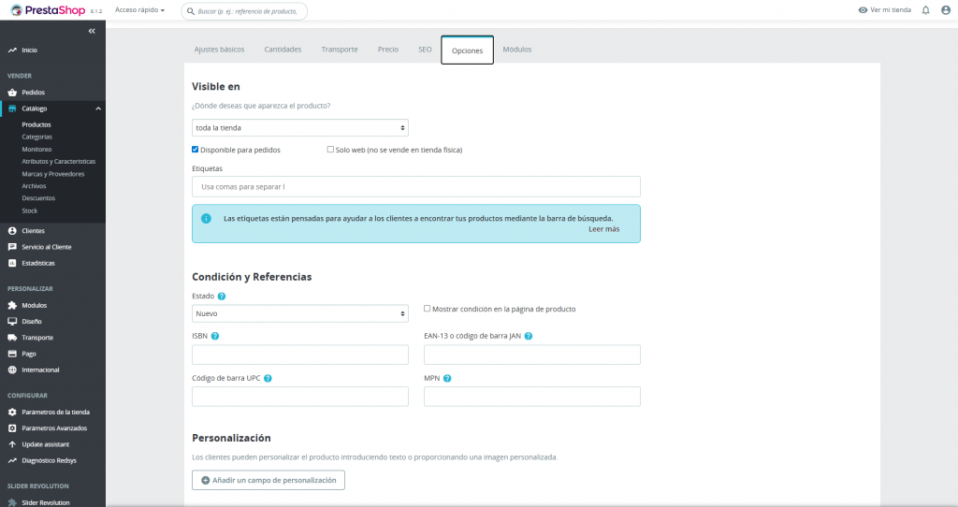Switch to the Transporte tab

(340, 50)
